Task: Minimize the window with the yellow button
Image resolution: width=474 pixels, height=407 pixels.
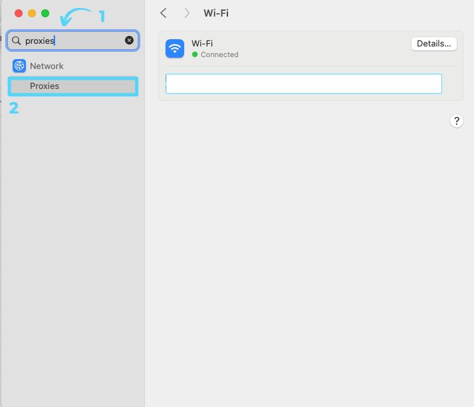Action: (32, 13)
